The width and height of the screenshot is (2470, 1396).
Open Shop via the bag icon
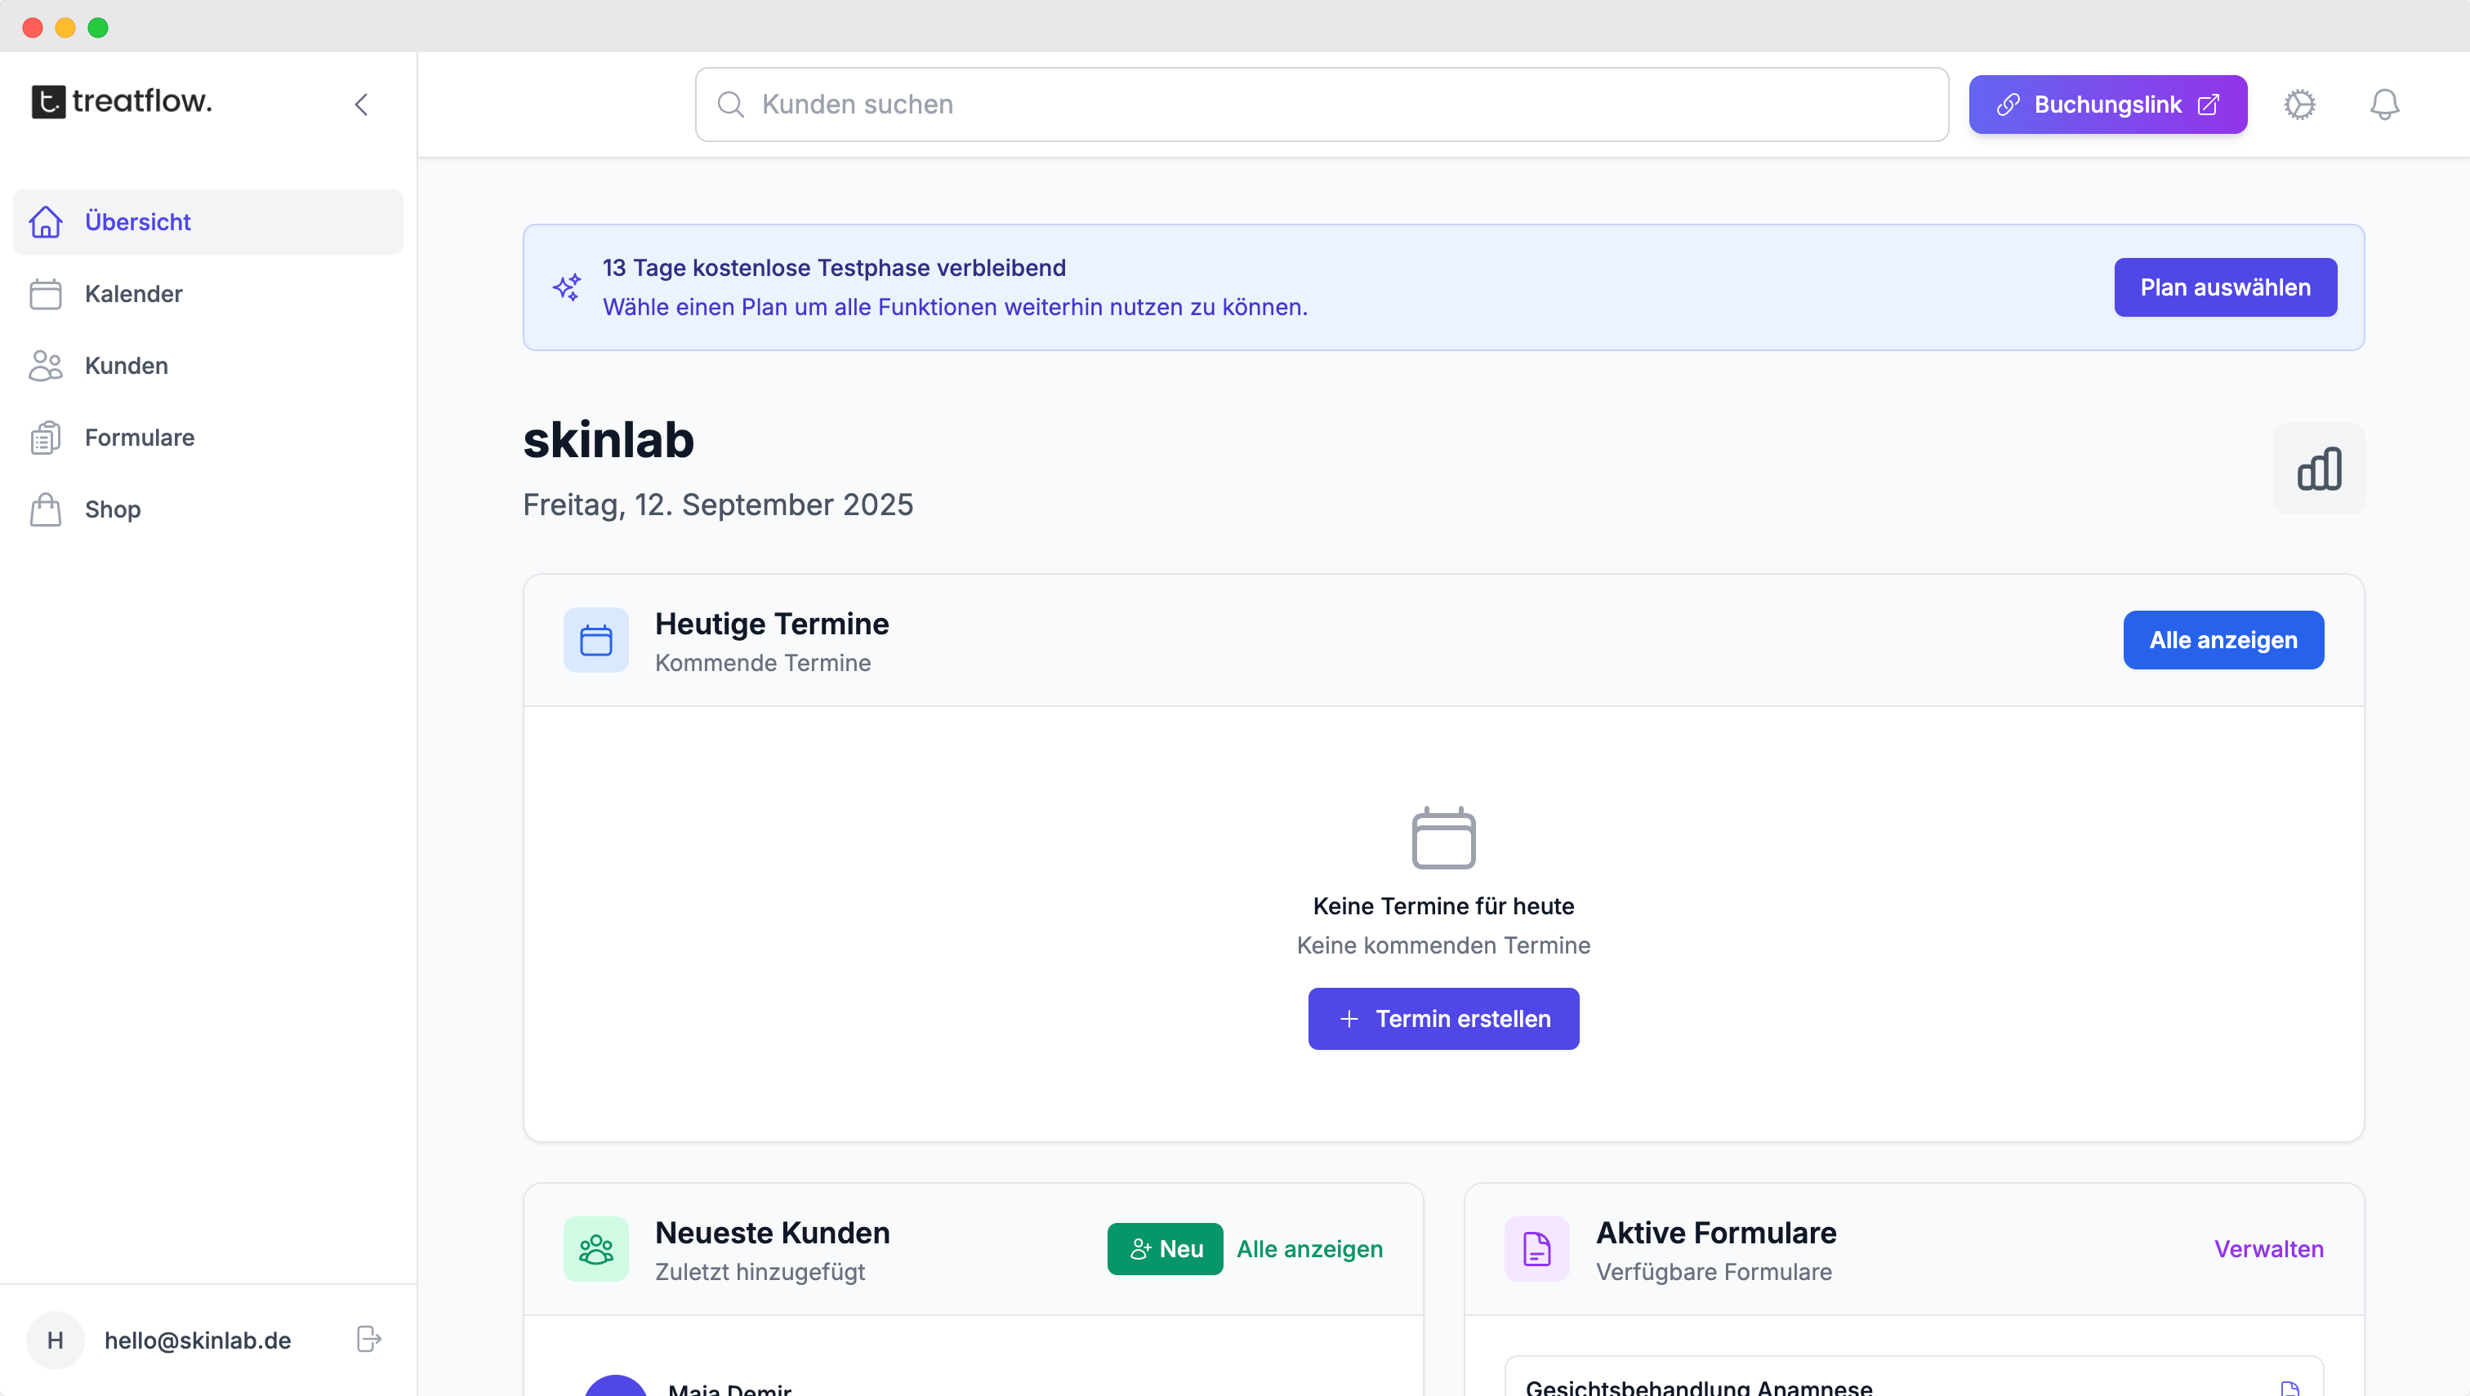pyautogui.click(x=44, y=509)
